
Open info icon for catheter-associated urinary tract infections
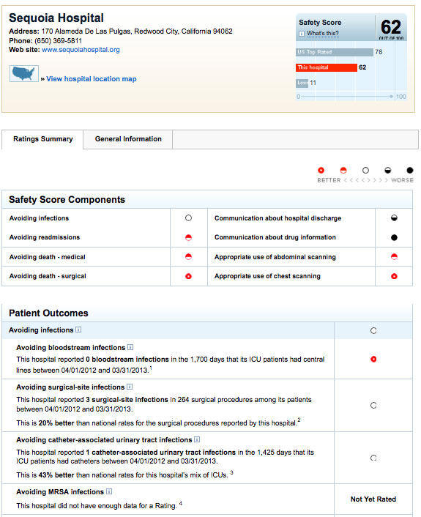(197, 439)
